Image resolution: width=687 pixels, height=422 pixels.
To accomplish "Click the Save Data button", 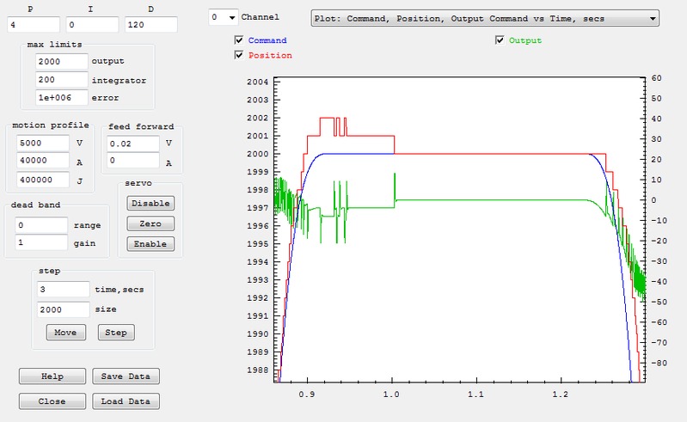I will coord(126,376).
